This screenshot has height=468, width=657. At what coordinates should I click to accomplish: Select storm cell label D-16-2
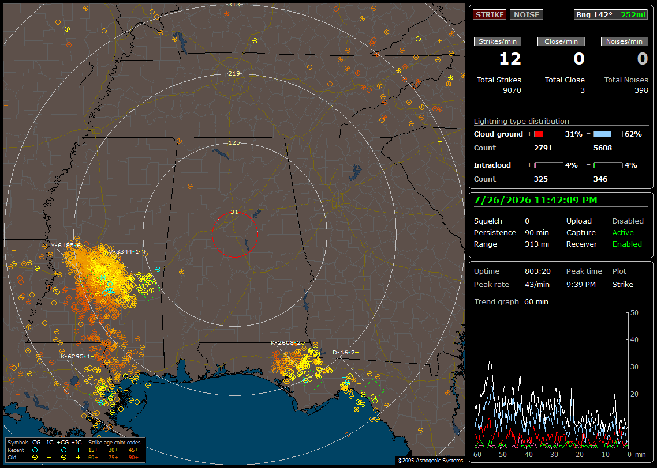(344, 353)
